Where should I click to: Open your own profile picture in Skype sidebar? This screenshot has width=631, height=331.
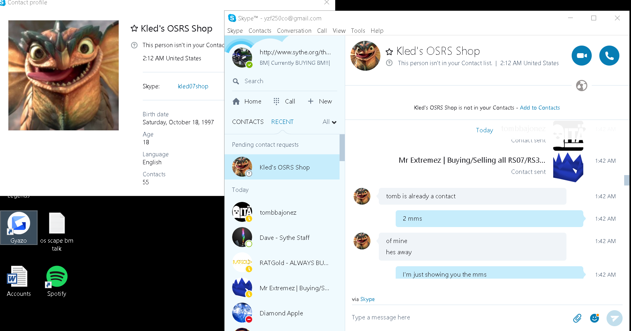[242, 58]
